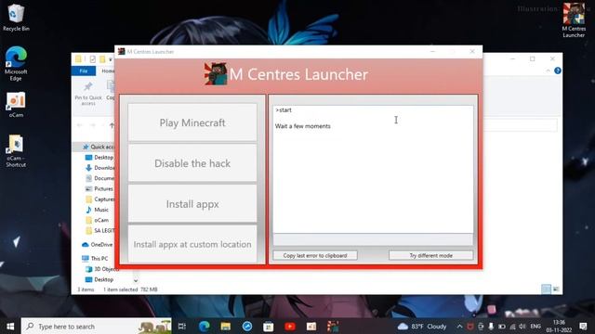Select Quick access in Explorer navigation pane
Image resolution: width=595 pixels, height=334 pixels.
coord(98,147)
